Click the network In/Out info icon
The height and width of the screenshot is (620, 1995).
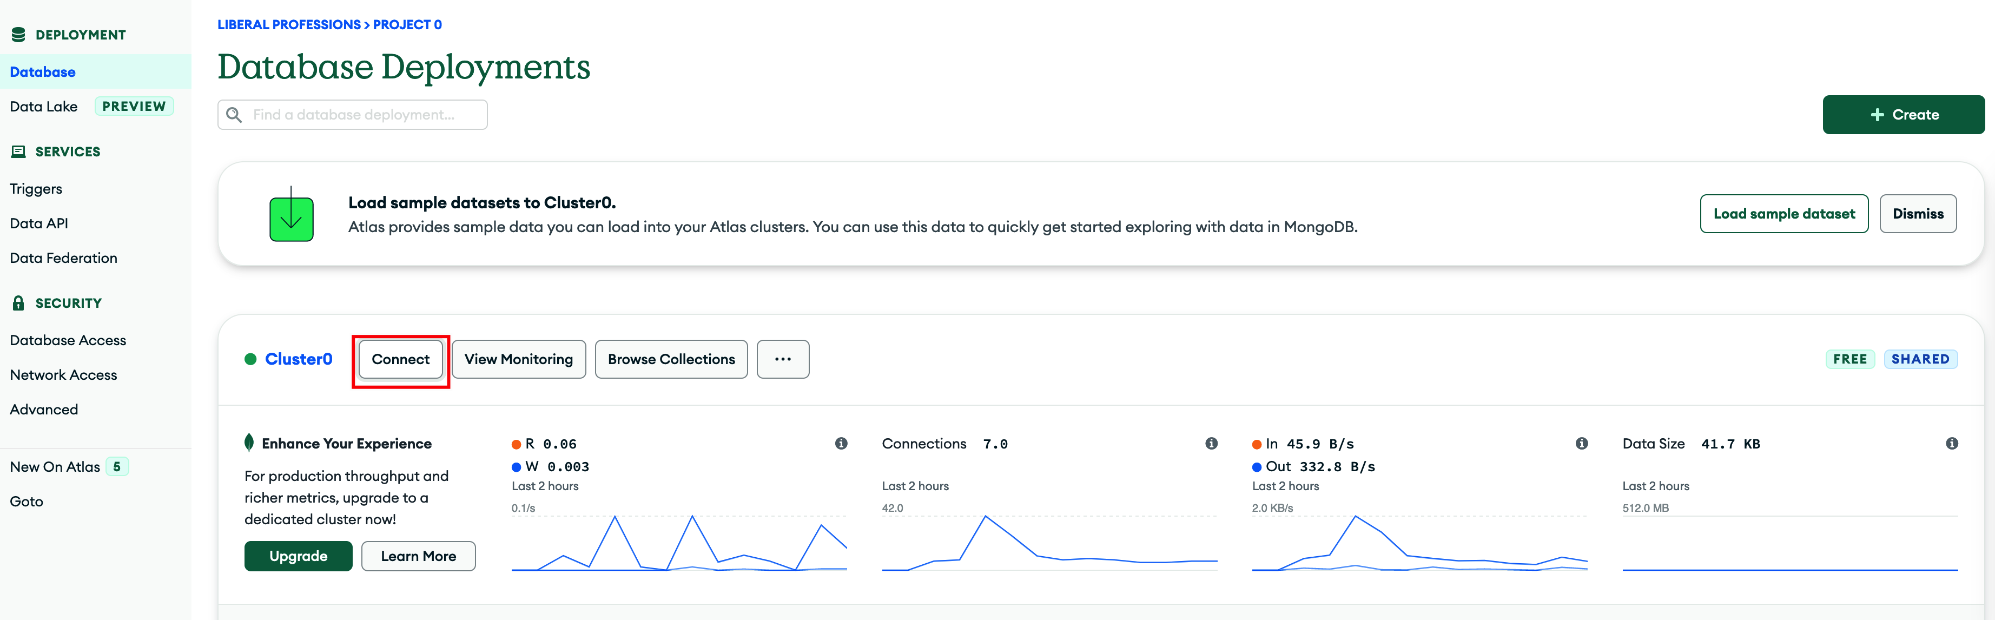pyautogui.click(x=1581, y=443)
